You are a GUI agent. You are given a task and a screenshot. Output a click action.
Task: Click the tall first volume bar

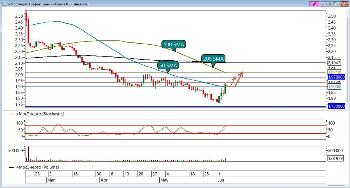[28, 154]
